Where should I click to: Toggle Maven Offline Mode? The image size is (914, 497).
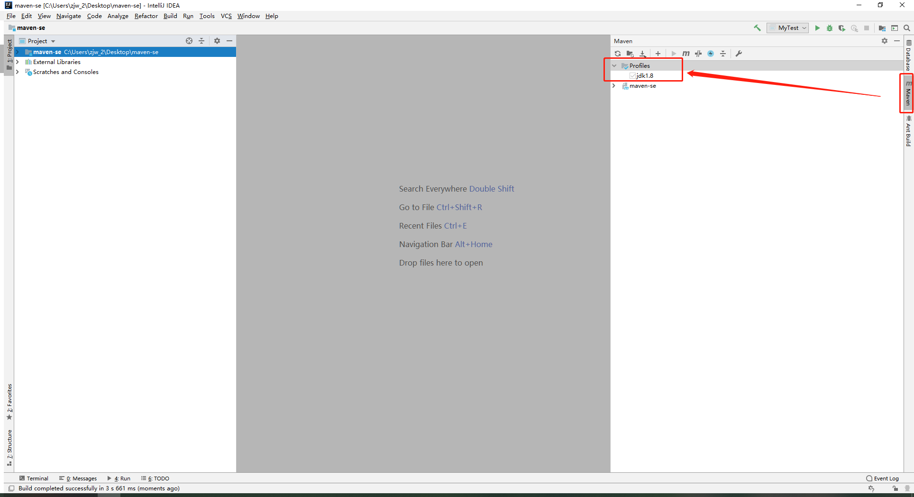point(698,54)
